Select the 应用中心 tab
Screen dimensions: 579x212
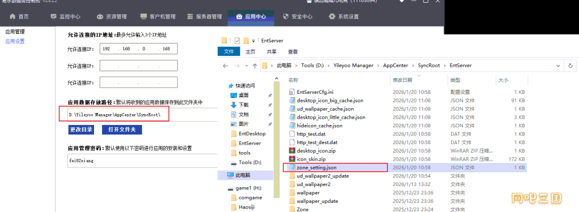251,16
